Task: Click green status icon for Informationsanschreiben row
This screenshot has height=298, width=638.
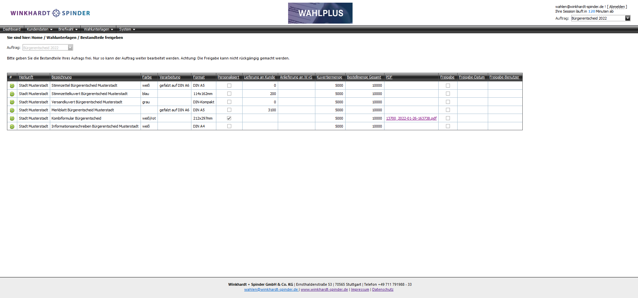Action: tap(12, 127)
